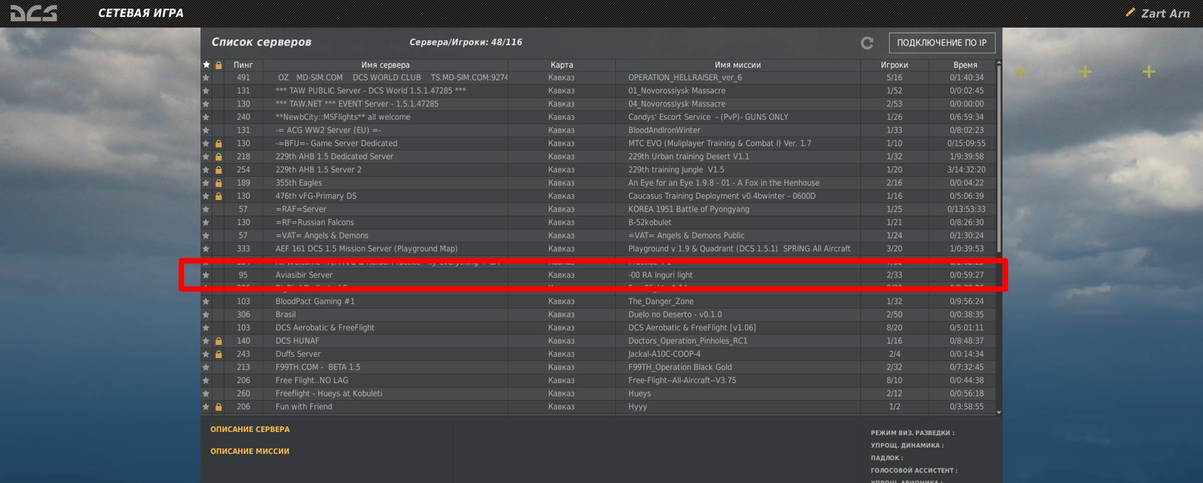Select mission BloodAndIronWinter

click(x=664, y=130)
